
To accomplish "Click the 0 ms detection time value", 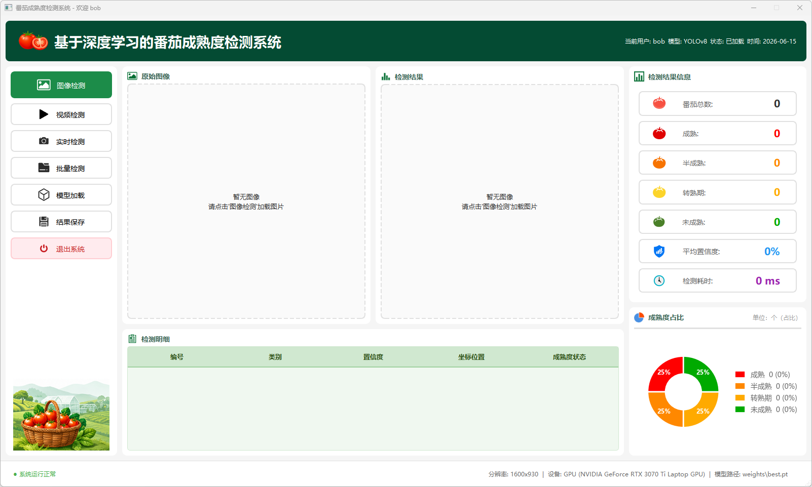I will pos(767,280).
